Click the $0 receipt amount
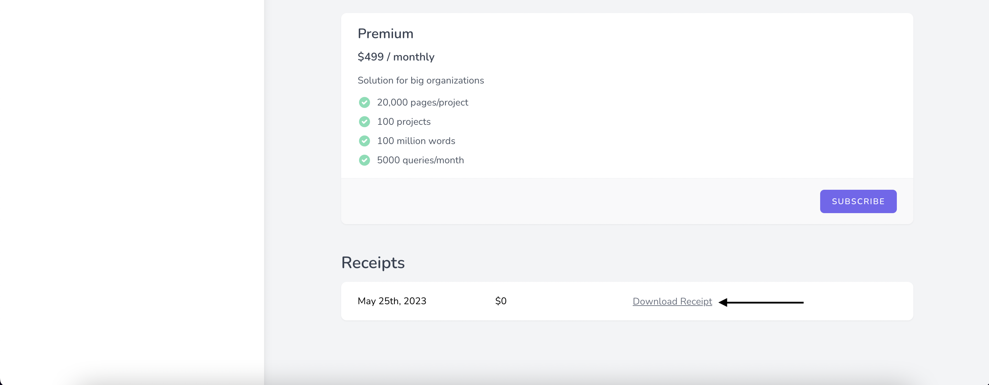This screenshot has width=989, height=385. [x=500, y=301]
